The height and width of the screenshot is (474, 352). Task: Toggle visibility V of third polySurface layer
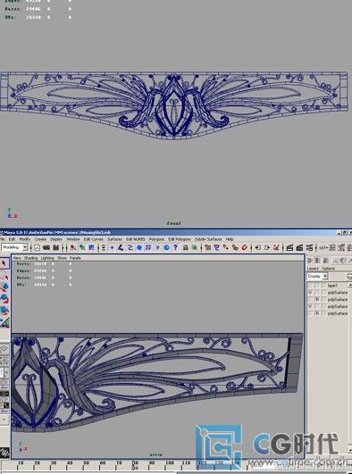(x=310, y=306)
